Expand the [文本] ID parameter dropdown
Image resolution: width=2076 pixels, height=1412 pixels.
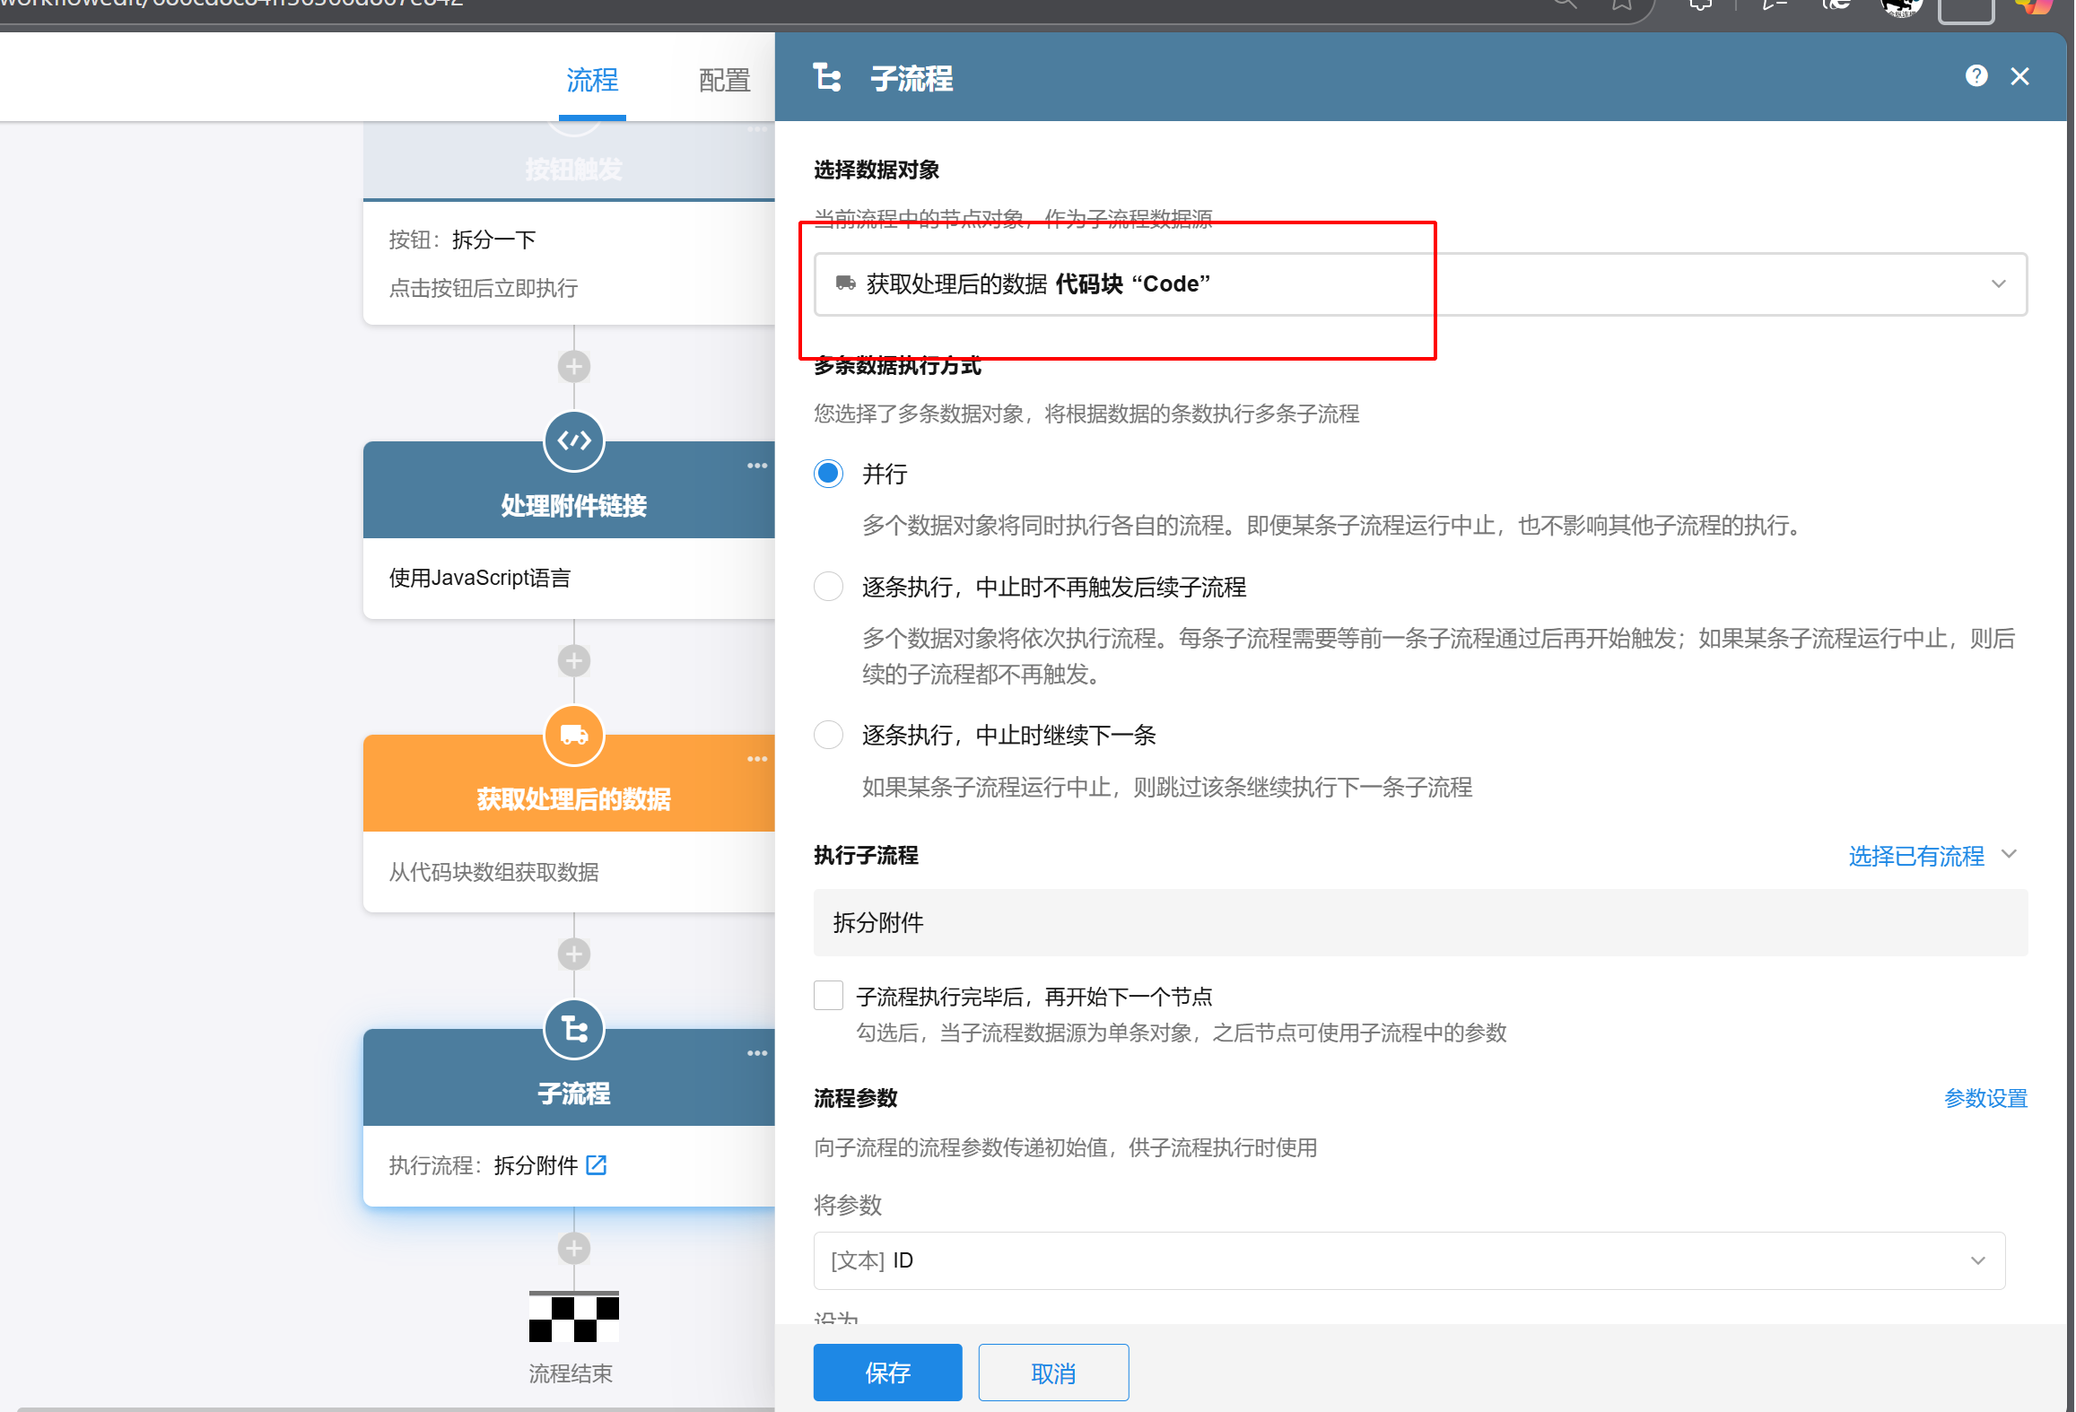pos(1976,1260)
